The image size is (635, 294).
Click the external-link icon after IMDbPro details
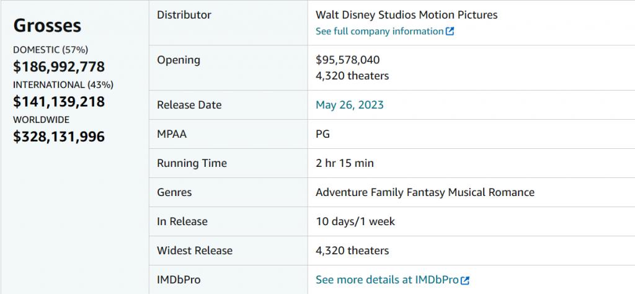pos(465,280)
